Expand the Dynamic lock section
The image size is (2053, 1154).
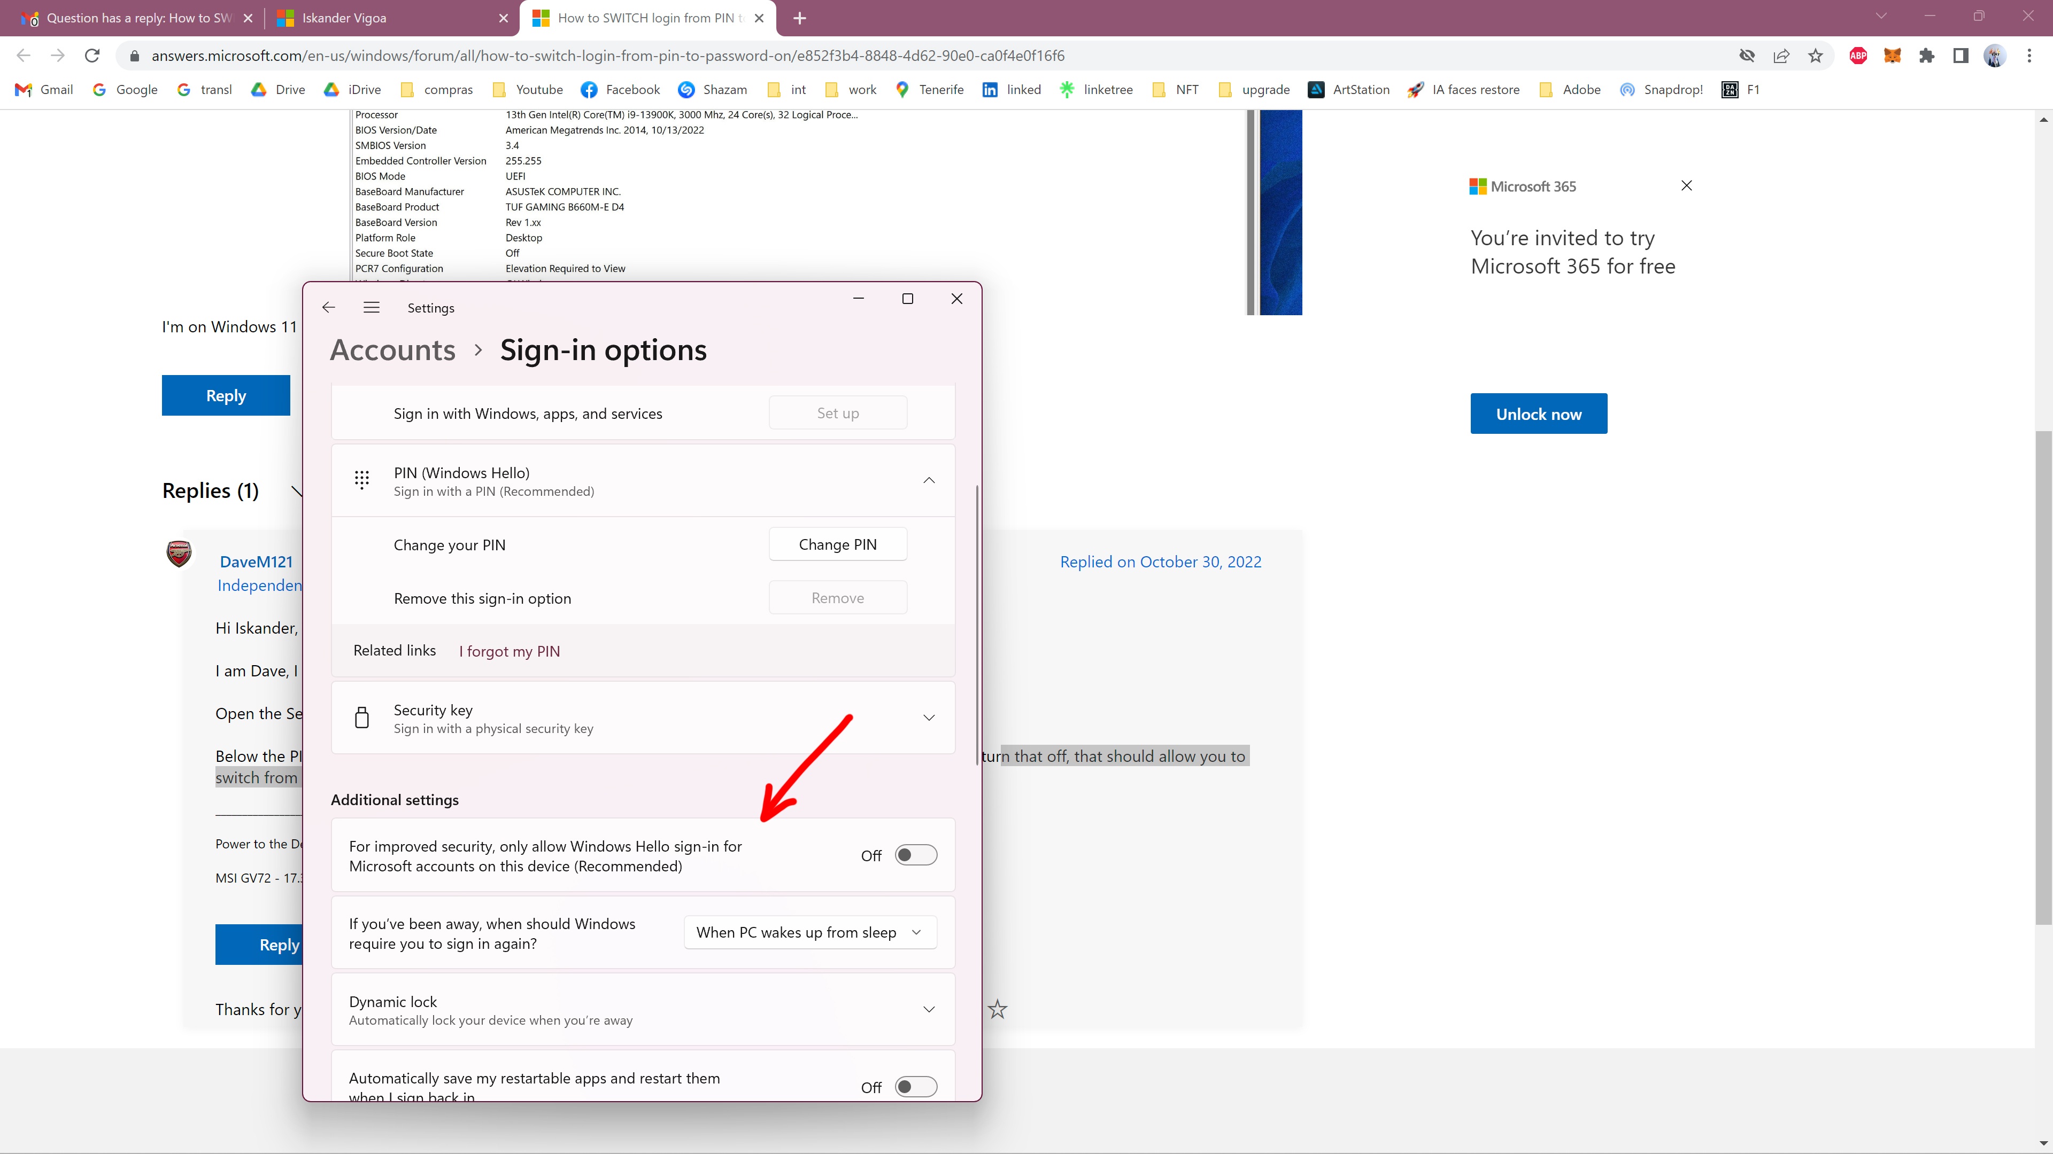(x=929, y=1009)
